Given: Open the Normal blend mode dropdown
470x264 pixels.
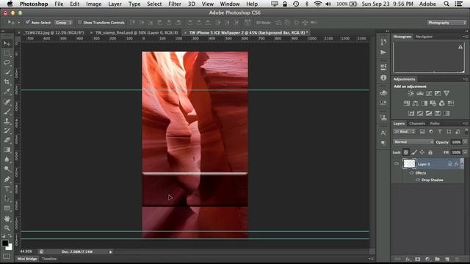Looking at the screenshot, I should (413, 142).
